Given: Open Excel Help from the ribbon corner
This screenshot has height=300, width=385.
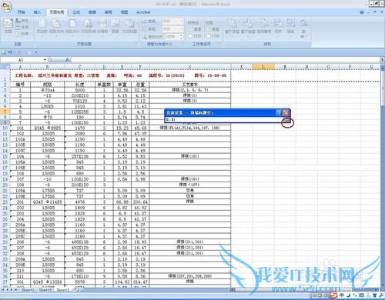Looking at the screenshot, I should click(362, 12).
